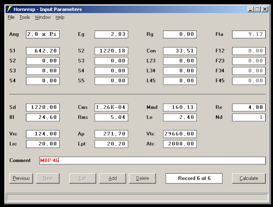Select the L23 input field

click(180, 61)
